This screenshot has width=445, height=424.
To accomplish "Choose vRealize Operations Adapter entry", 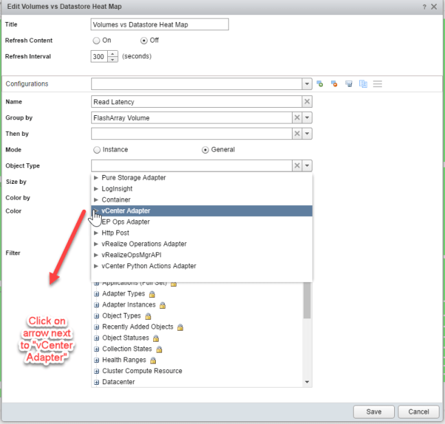I will point(144,244).
